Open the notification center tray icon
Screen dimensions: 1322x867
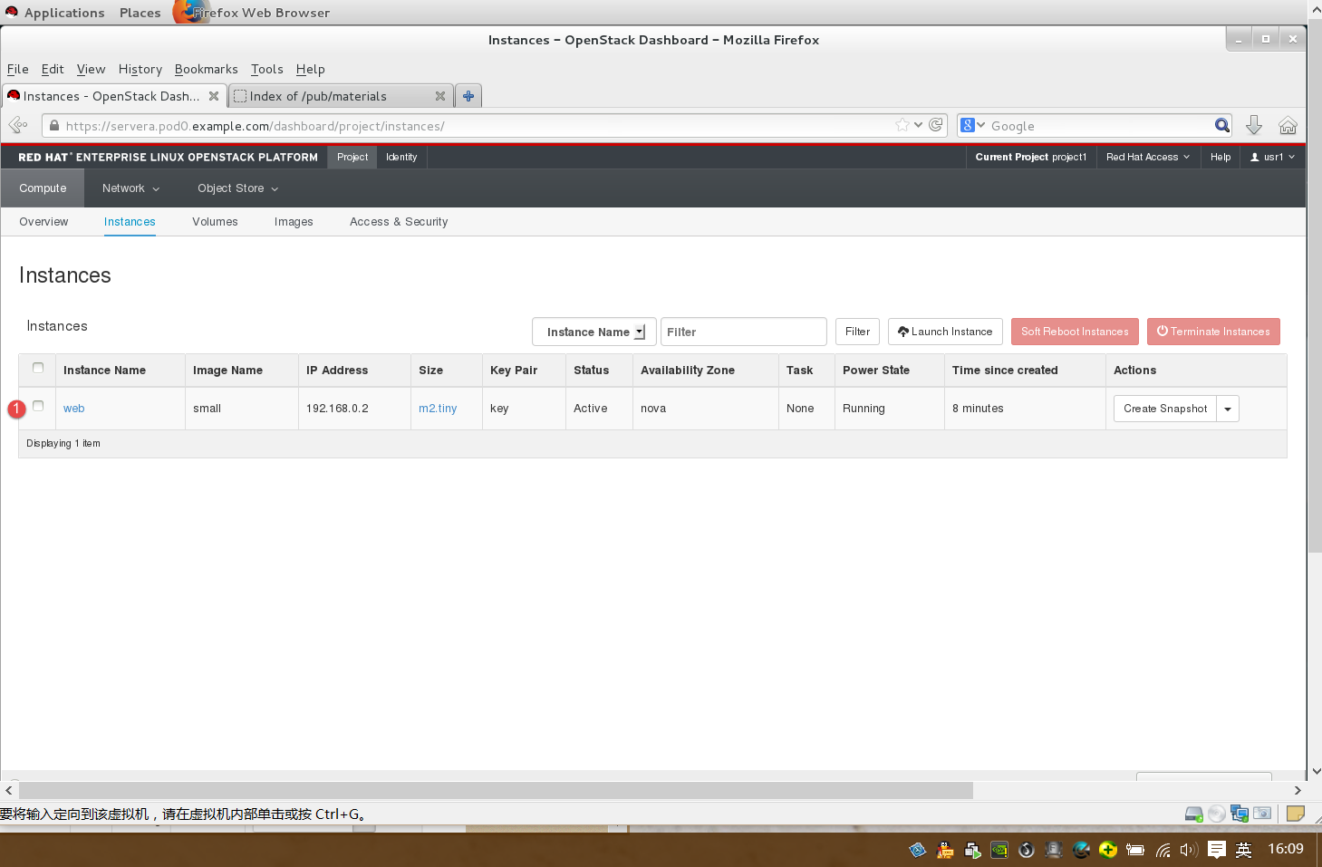[x=1217, y=850]
